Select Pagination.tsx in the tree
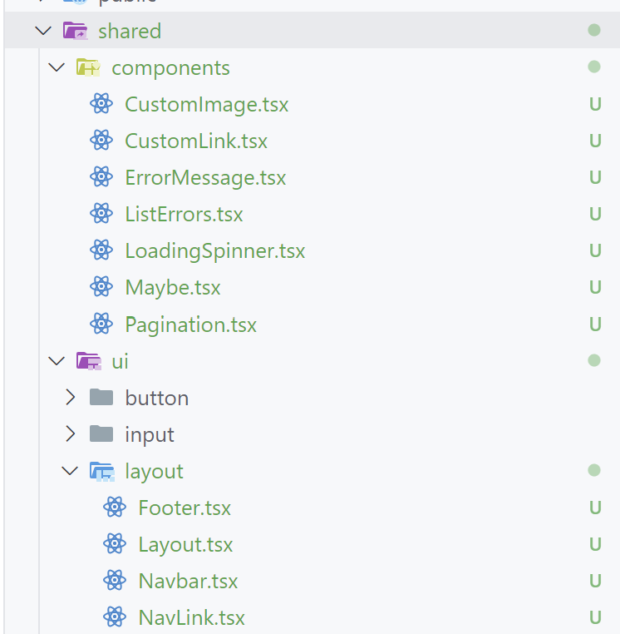 point(190,324)
